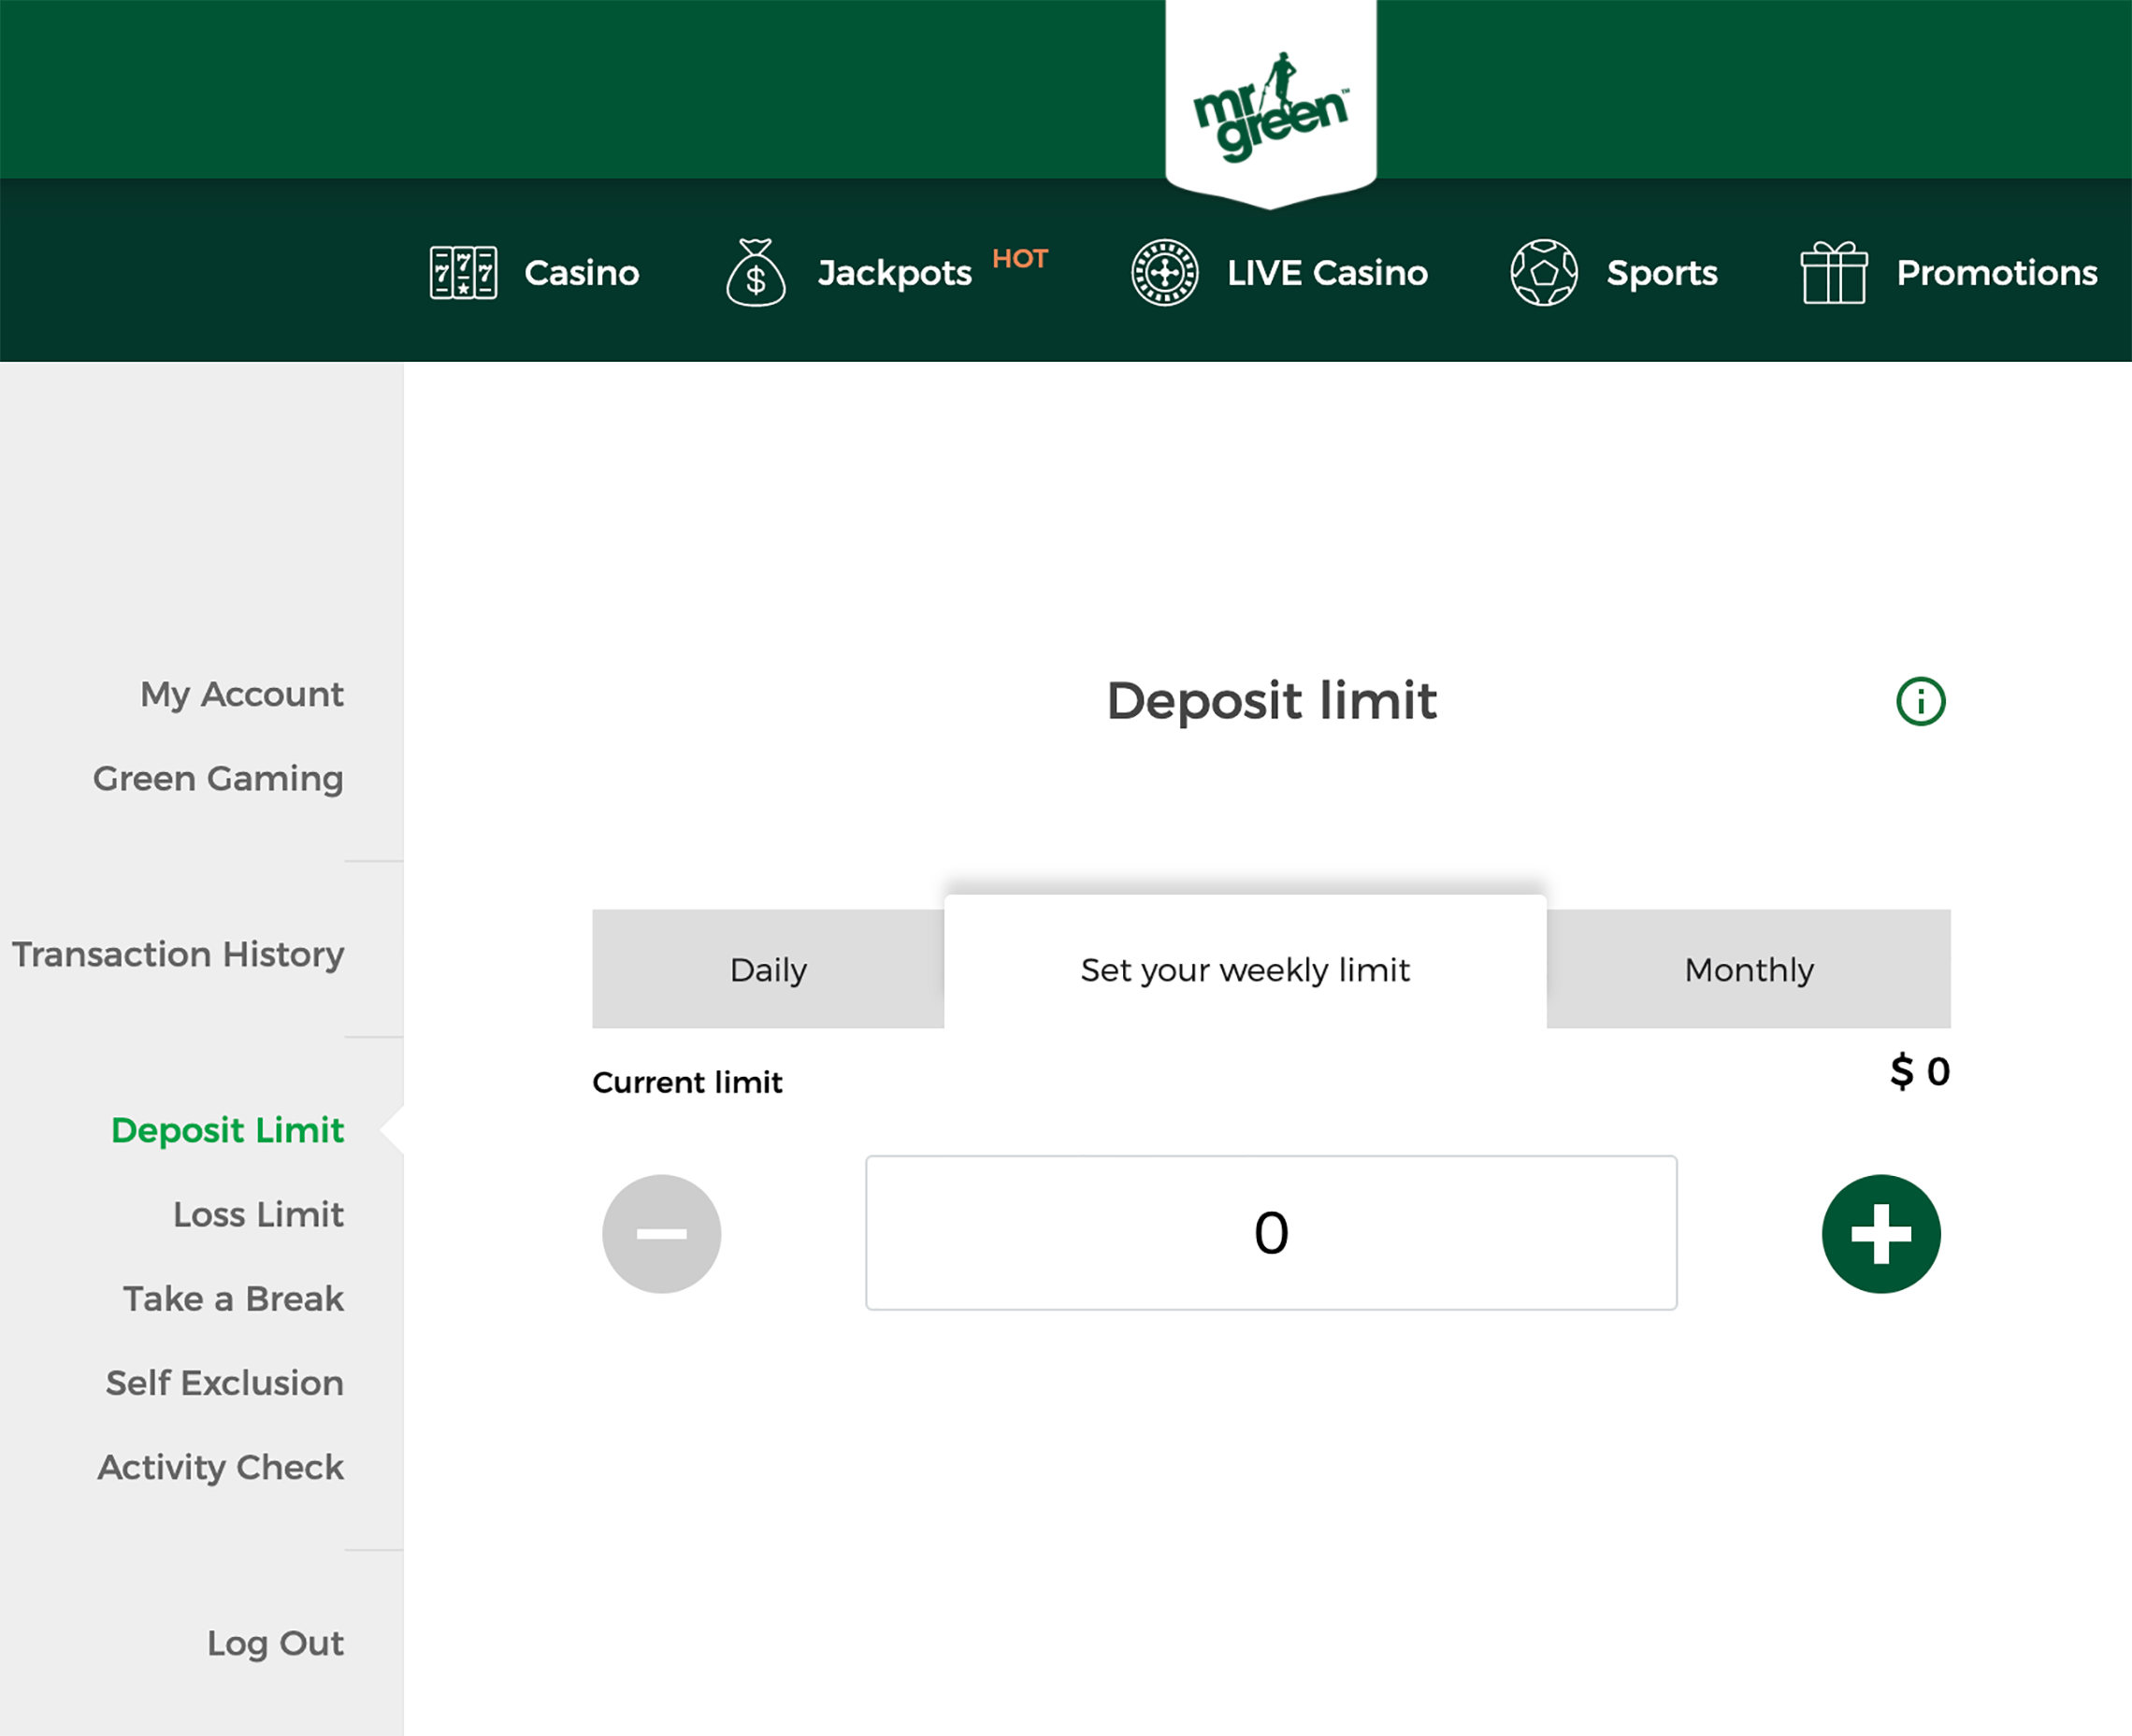The height and width of the screenshot is (1736, 2132).
Task: Switch to the Monthly limit tab
Action: 1748,969
